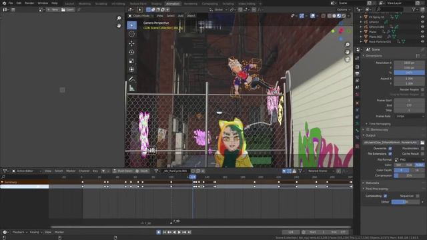The width and height of the screenshot is (427, 240).
Task: Open the File menu
Action: (x=11, y=3)
